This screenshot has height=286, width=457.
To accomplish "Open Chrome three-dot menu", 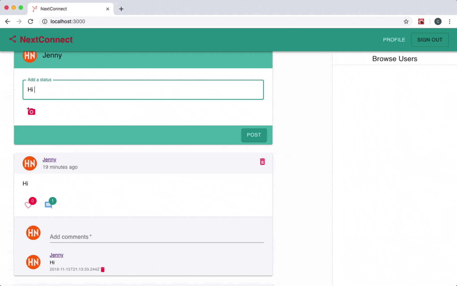I will point(449,21).
